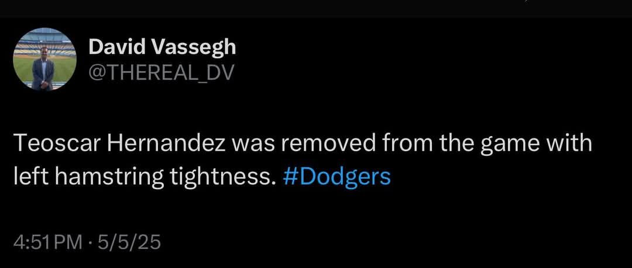Click the words "left hamstring tightness"
The width and height of the screenshot is (632, 268).
140,176
